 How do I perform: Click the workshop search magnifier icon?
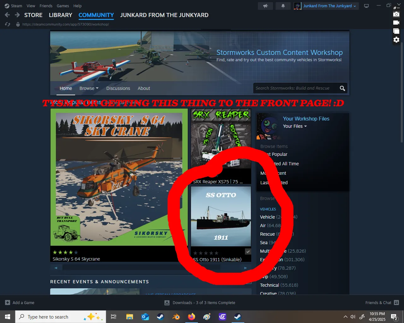342,88
